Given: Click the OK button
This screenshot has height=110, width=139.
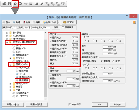Looking at the screenshot, I should [x=100, y=104].
